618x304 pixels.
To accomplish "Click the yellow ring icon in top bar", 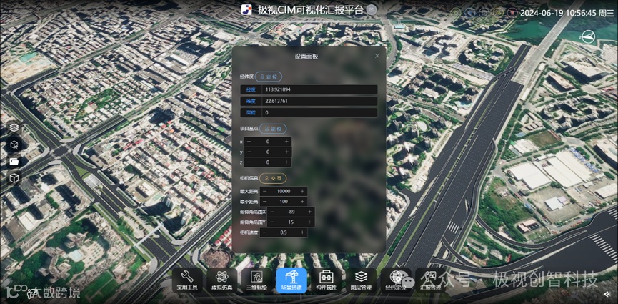I will (x=498, y=13).
